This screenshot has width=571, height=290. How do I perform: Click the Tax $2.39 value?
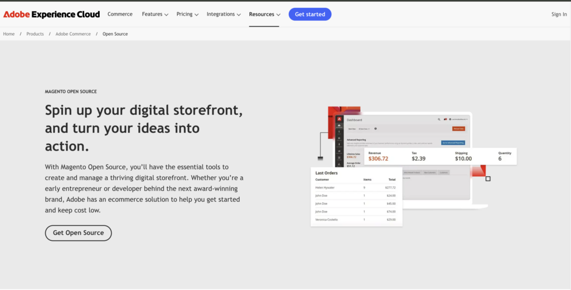tap(418, 158)
